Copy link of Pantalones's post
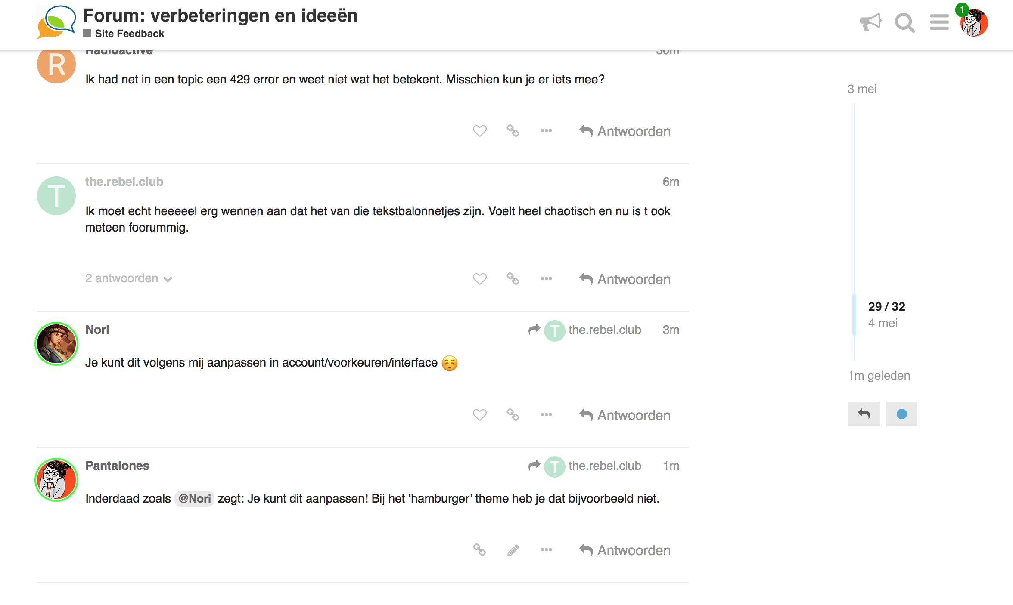This screenshot has width=1013, height=605. point(479,550)
